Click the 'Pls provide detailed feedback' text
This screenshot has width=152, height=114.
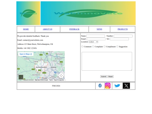33,36
